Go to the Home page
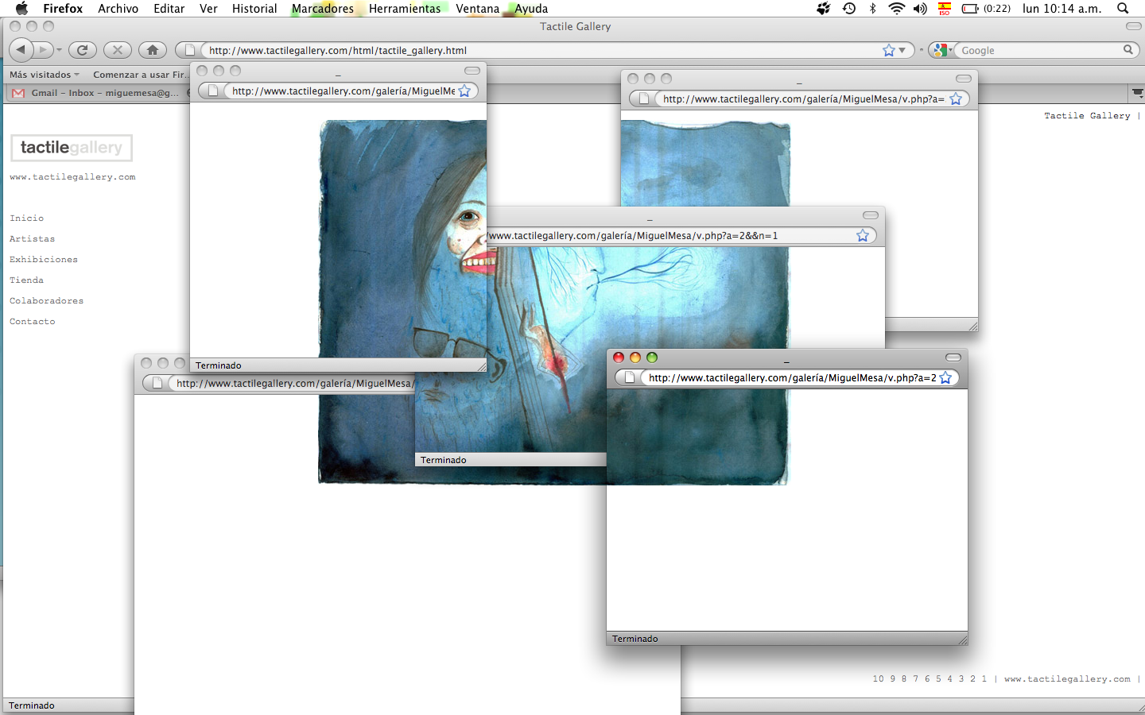 [153, 50]
